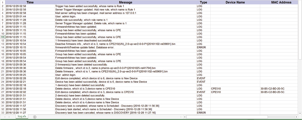Select row header number 20
The height and width of the screenshot is (120, 302).
pyautogui.click(x=3, y=68)
